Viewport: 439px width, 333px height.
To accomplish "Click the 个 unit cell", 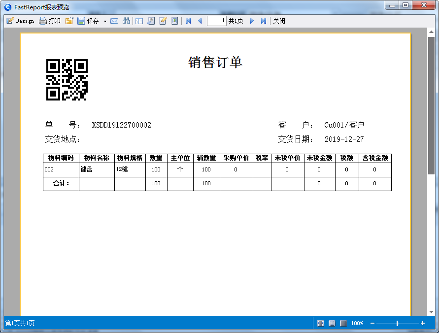I will [x=180, y=169].
